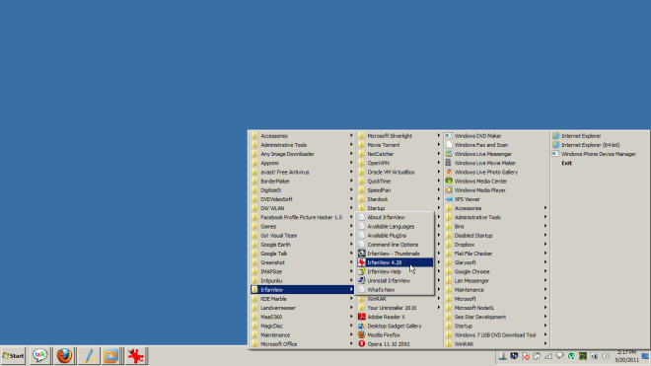Launch Adobe Reader X
This screenshot has height=366, width=651.
coord(398,317)
